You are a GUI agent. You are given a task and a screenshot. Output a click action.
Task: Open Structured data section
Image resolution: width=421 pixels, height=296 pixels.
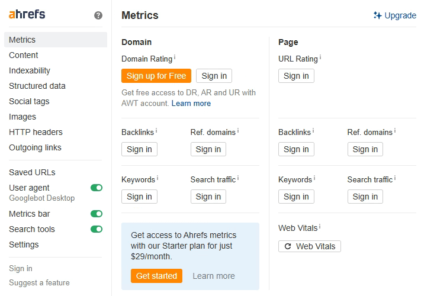(x=37, y=86)
